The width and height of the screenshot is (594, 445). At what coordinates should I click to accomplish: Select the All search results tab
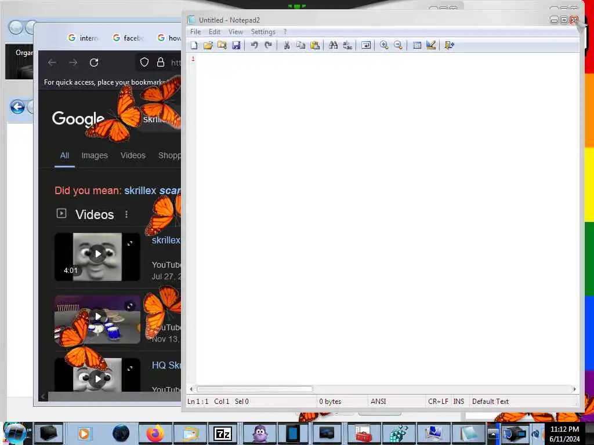click(65, 155)
